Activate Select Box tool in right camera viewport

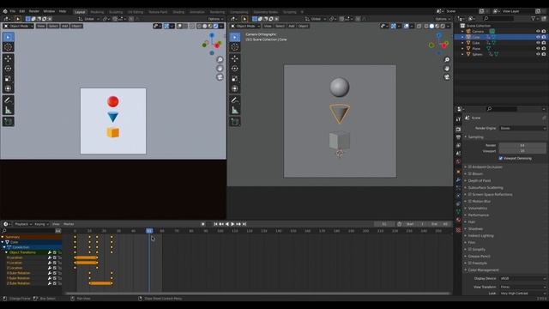235,37
